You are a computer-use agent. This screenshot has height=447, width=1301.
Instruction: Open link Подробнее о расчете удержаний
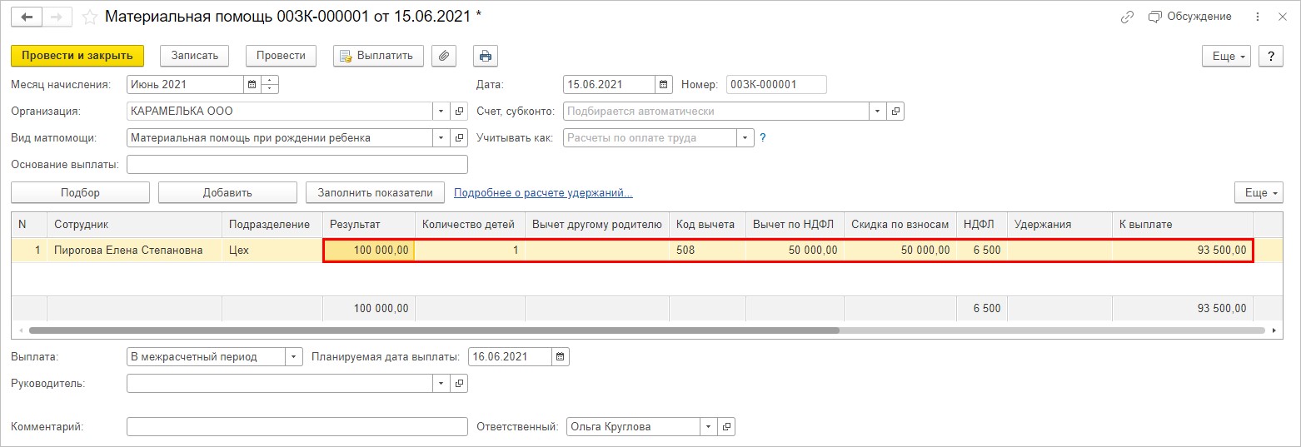[543, 193]
